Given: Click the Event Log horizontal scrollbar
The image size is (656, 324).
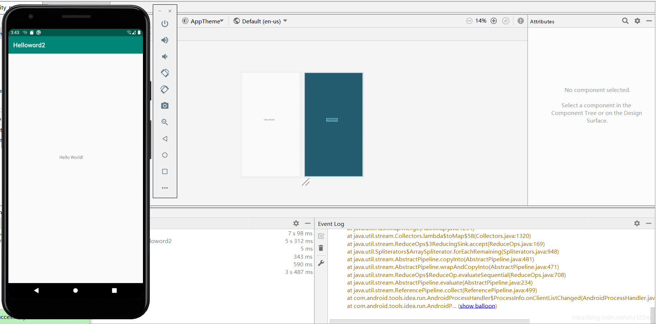Looking at the screenshot, I should coord(430,321).
